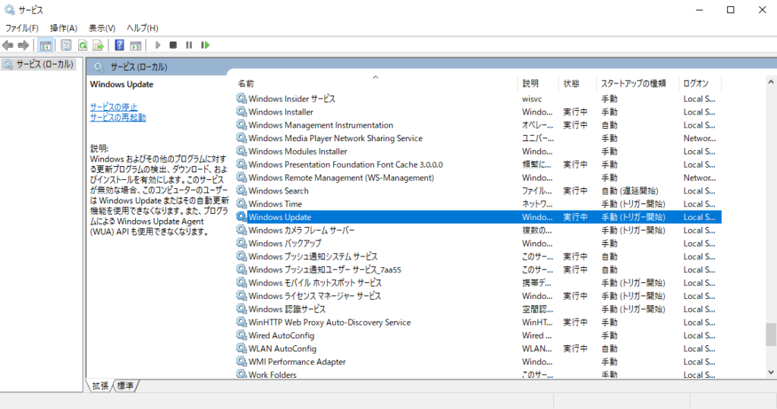Sort by the スタートアップの種類 column header
Viewport: 777px width, 409px height.
(x=638, y=83)
